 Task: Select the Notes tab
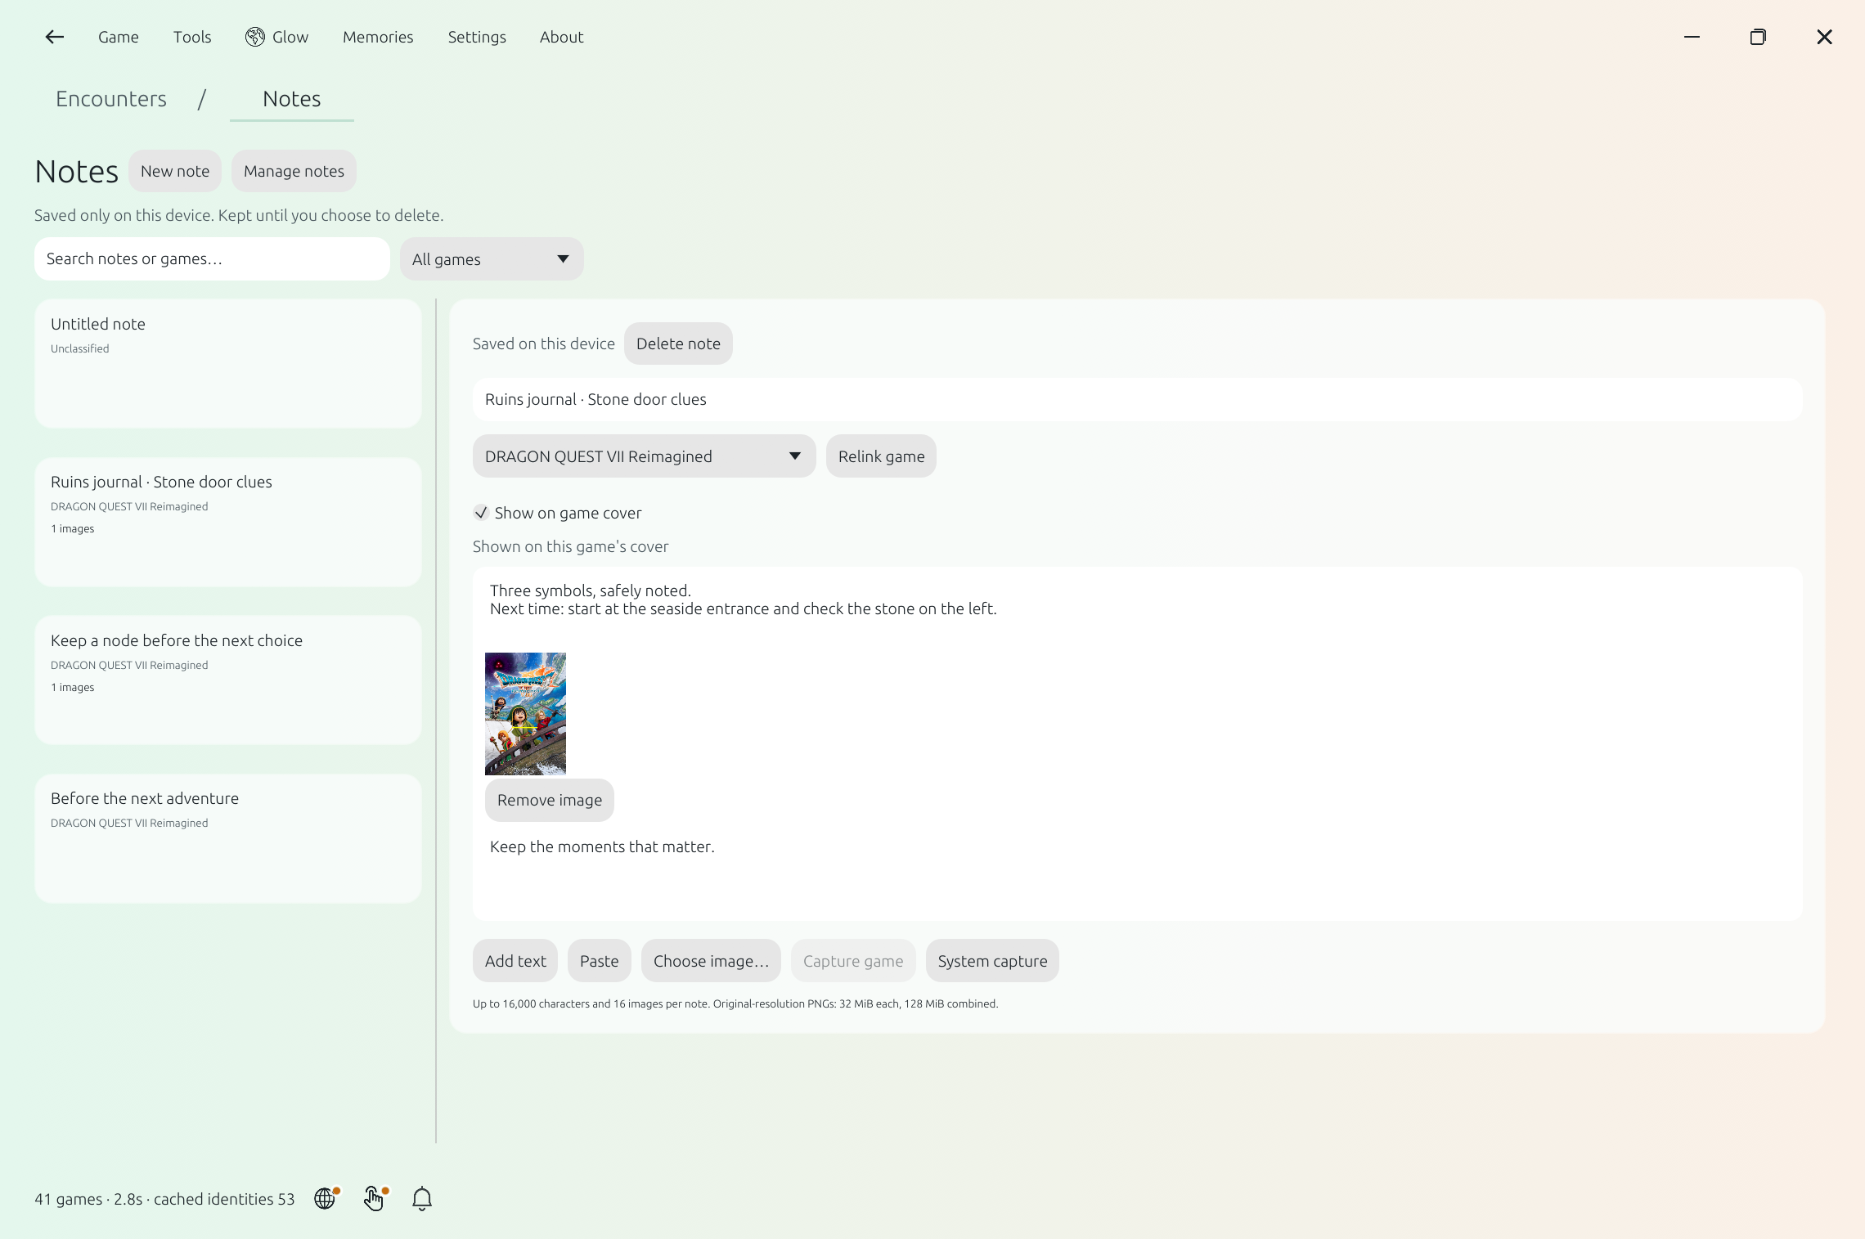click(292, 99)
